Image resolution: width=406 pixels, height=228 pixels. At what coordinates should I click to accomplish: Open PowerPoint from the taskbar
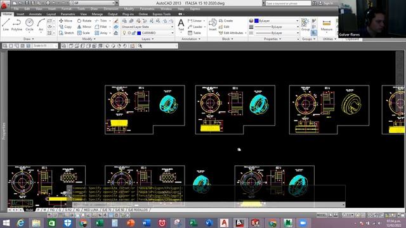pos(131,223)
